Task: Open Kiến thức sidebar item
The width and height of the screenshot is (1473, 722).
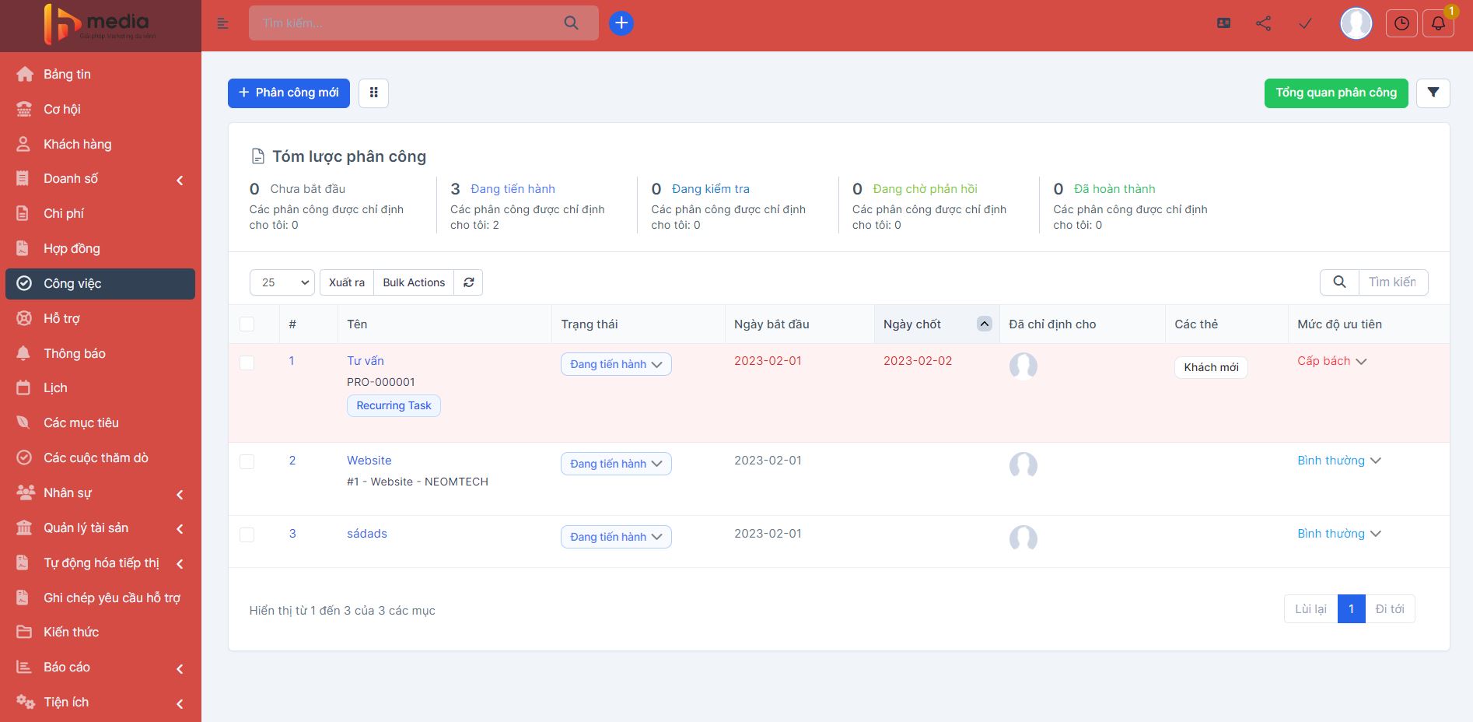Action: point(100,633)
